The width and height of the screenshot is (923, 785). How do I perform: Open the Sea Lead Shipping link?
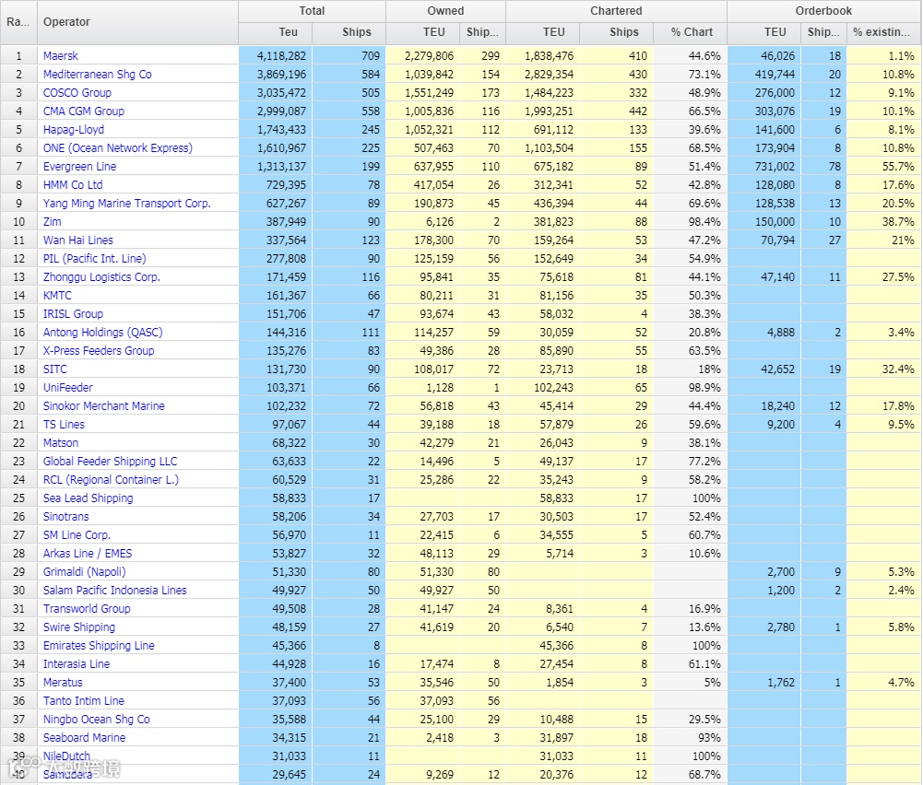point(88,498)
